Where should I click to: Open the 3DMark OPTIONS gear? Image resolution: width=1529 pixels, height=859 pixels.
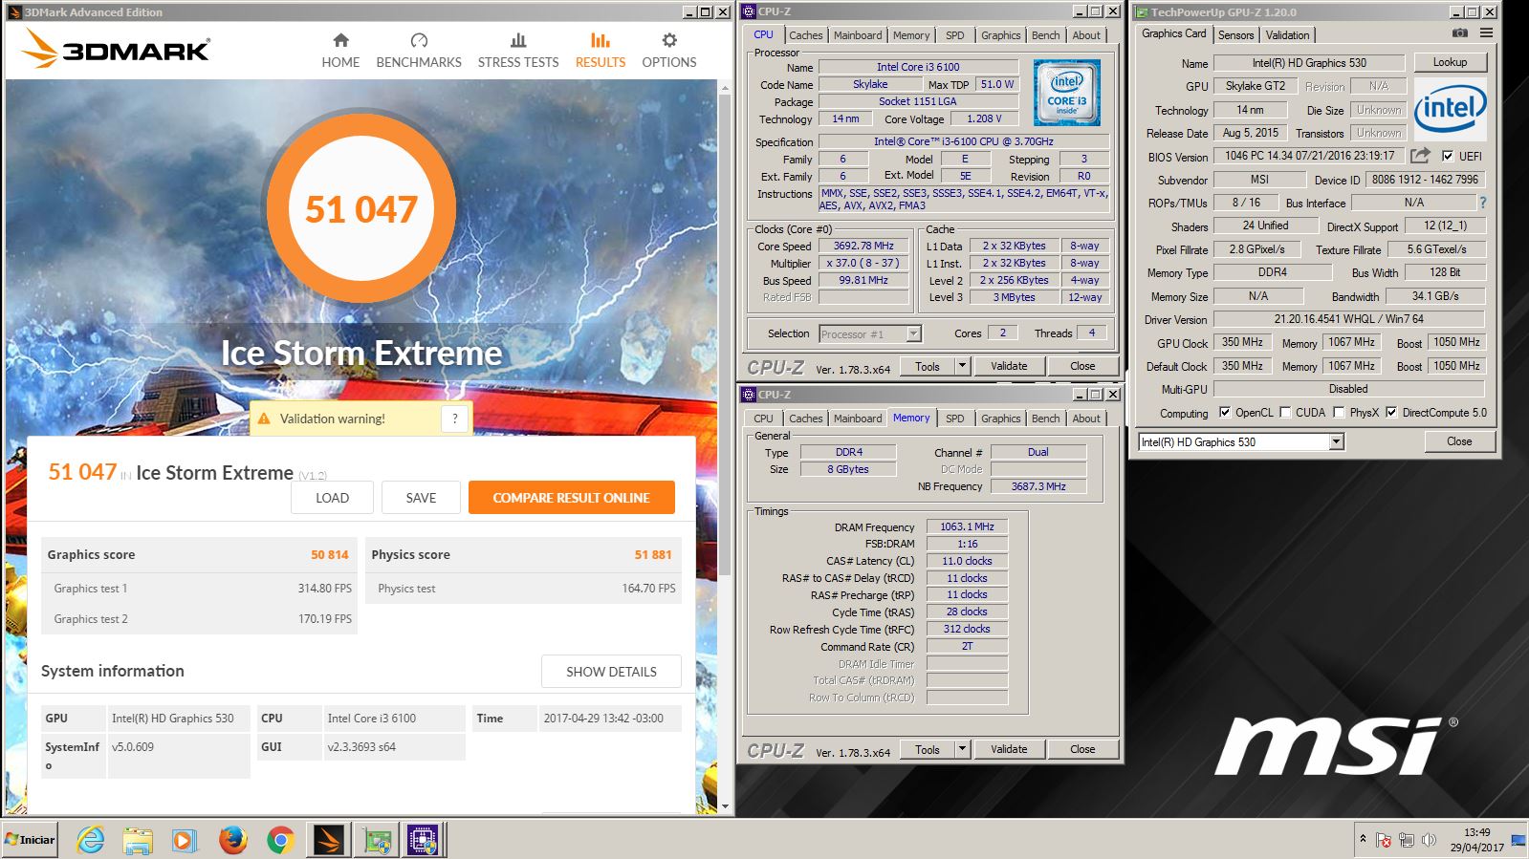[669, 51]
